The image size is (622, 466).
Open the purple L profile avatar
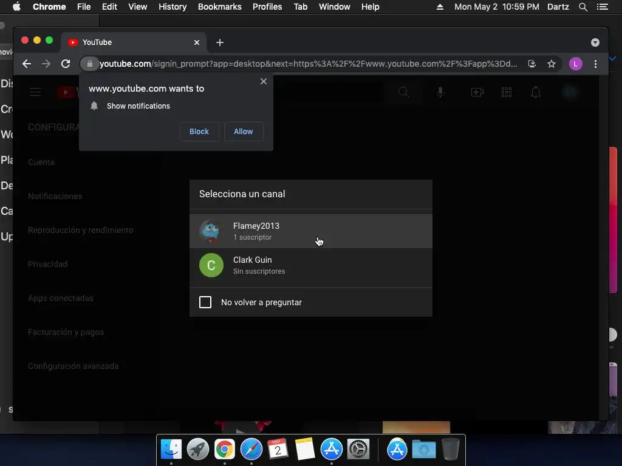pyautogui.click(x=576, y=64)
